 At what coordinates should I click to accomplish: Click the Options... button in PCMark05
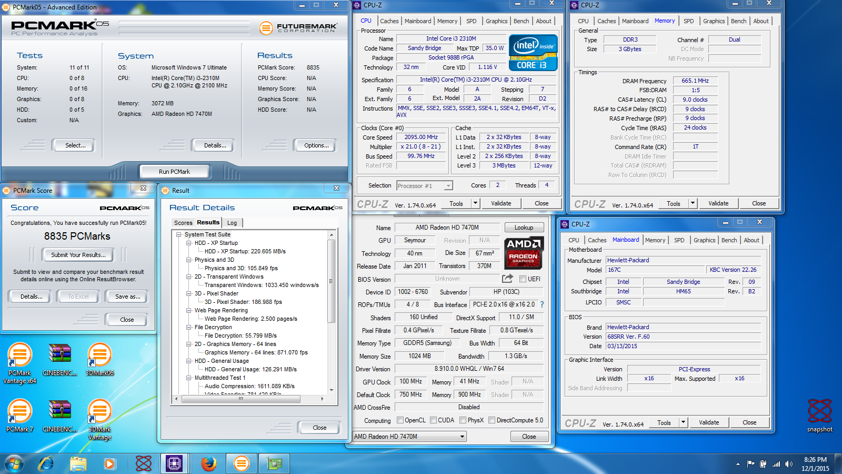tap(316, 145)
